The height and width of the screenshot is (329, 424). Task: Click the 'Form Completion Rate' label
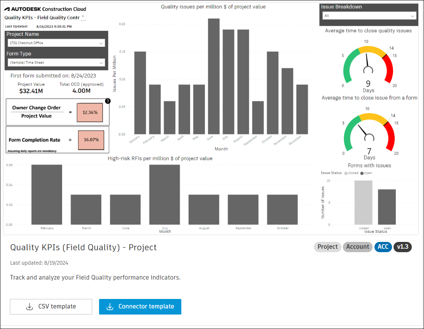click(x=34, y=140)
